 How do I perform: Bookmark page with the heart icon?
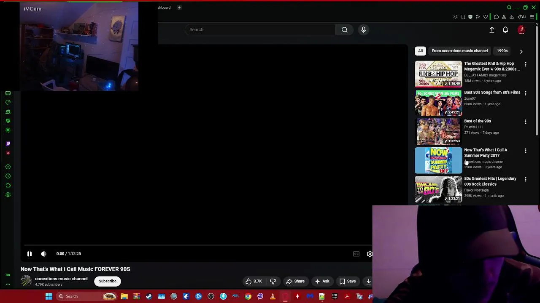(486, 17)
